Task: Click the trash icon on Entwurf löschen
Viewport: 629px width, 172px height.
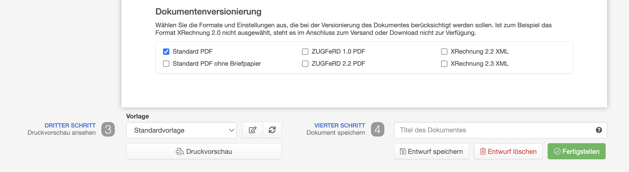Action: click(x=483, y=151)
